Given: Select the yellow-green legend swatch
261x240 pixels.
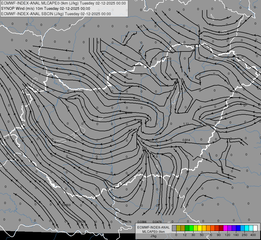Looking at the screenshot, I should coord(196,228).
